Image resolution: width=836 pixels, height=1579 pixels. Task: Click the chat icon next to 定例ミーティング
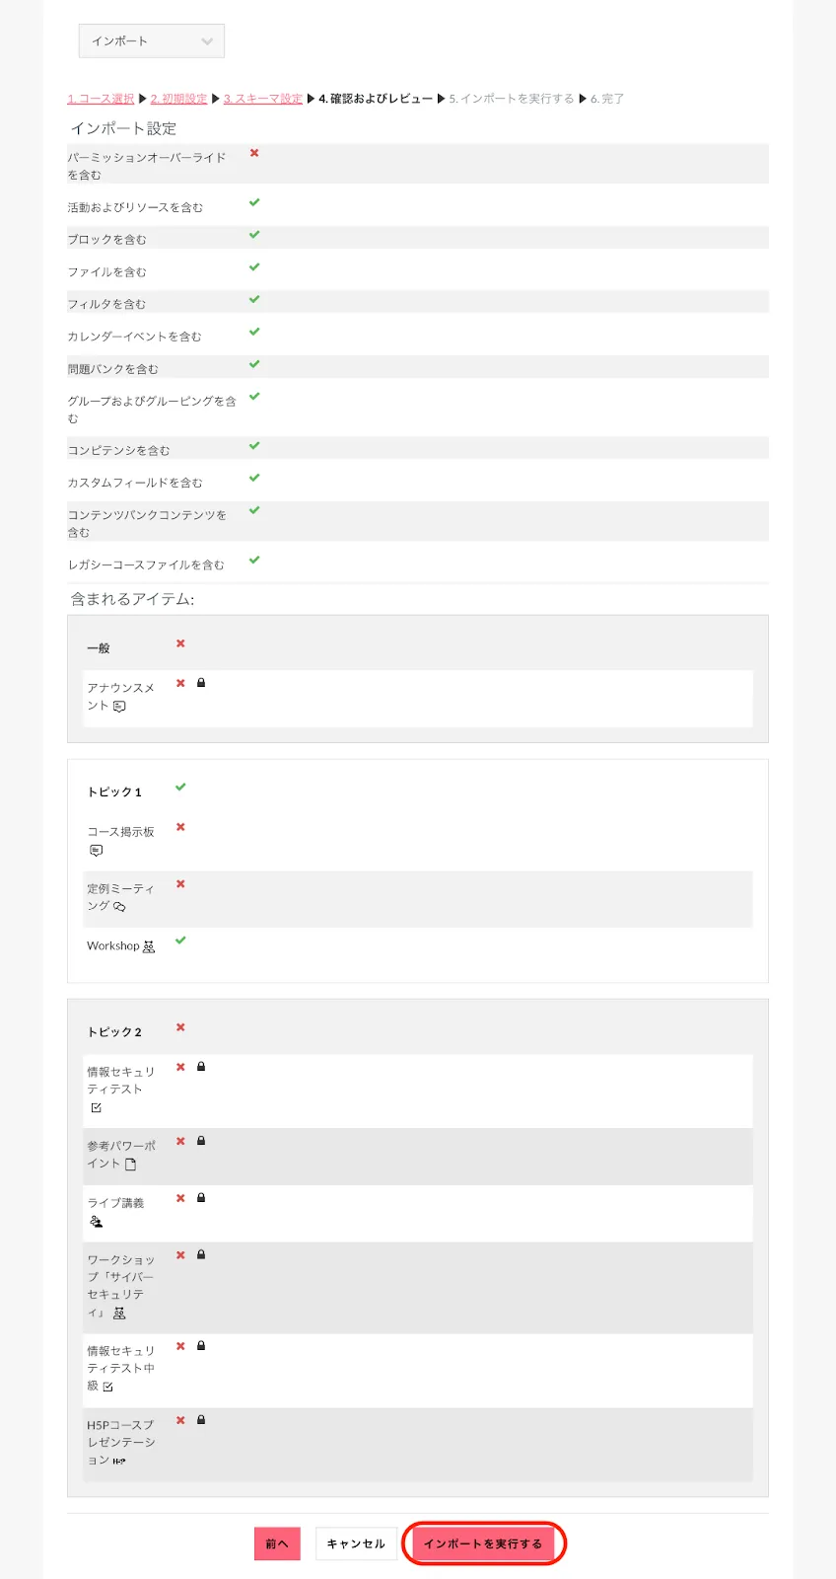point(119,907)
